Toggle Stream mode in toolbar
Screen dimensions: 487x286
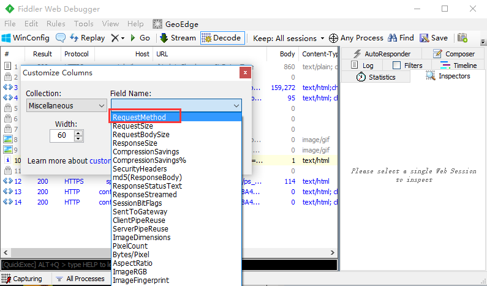pos(178,38)
